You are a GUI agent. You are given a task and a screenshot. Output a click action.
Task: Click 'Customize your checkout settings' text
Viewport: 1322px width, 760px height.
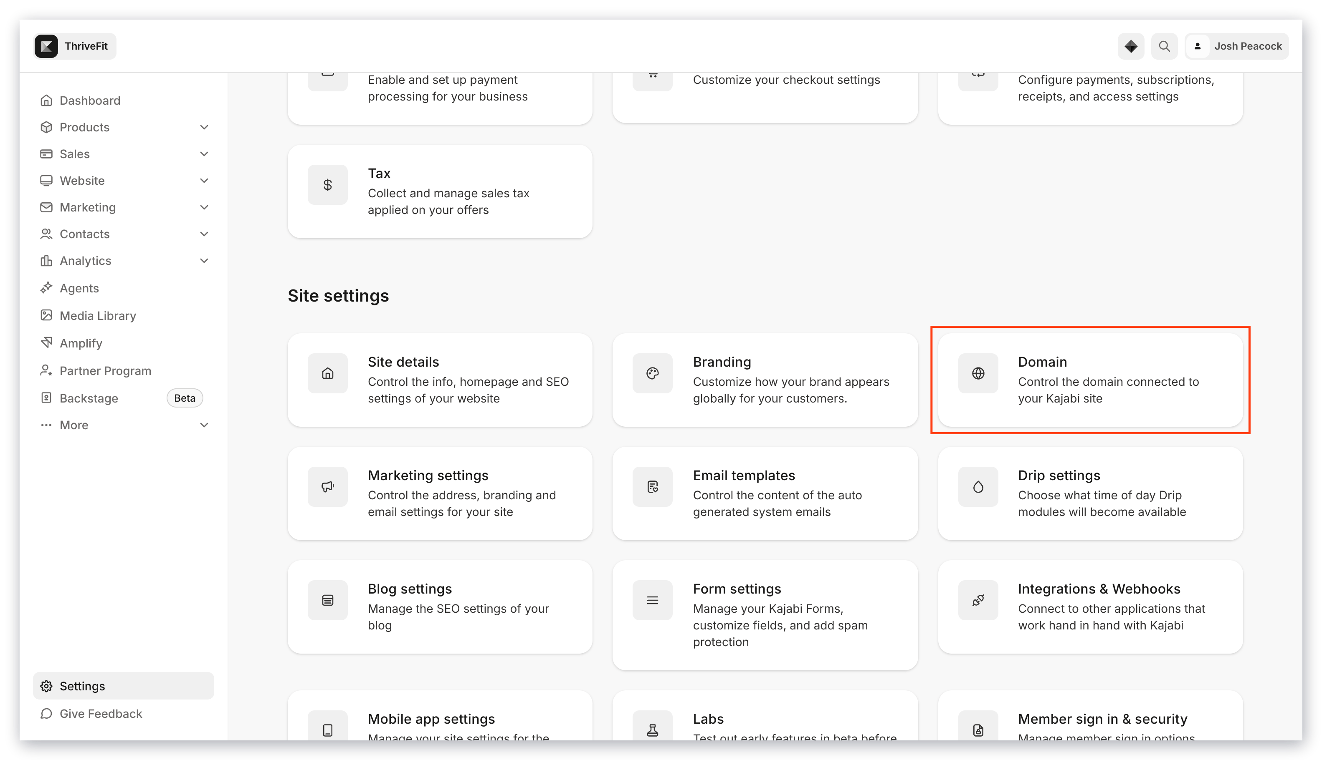(786, 80)
